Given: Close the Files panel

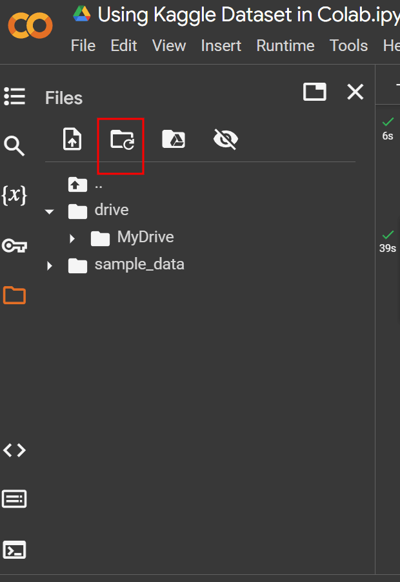Looking at the screenshot, I should (x=355, y=92).
